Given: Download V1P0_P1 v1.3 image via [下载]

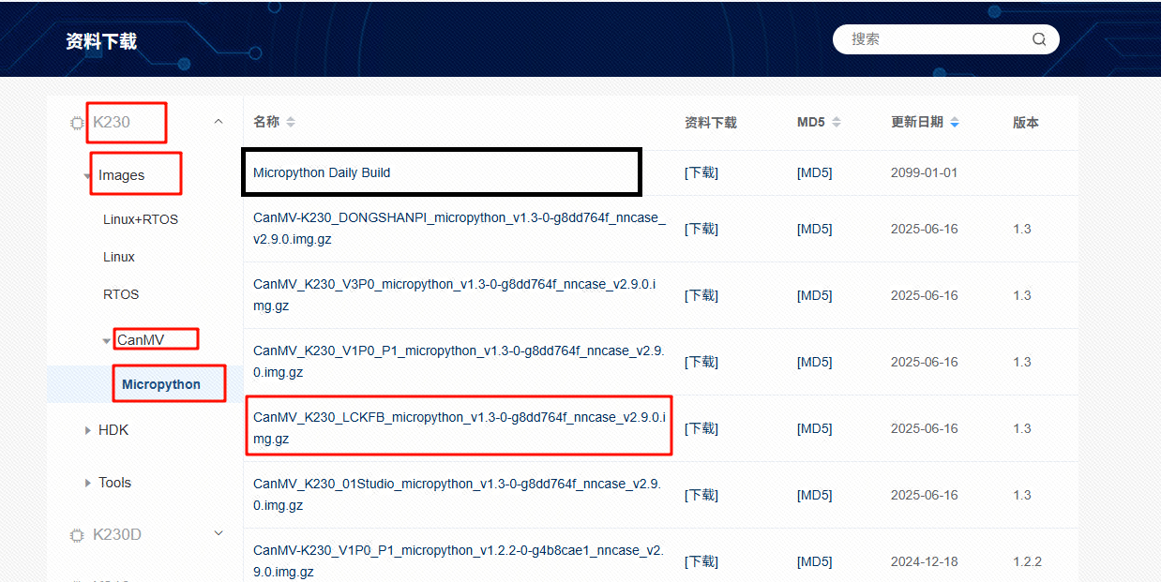Looking at the screenshot, I should click(x=701, y=362).
